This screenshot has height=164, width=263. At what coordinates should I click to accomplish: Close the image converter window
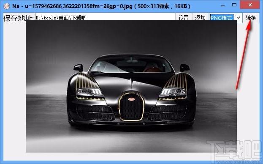[x=250, y=5]
